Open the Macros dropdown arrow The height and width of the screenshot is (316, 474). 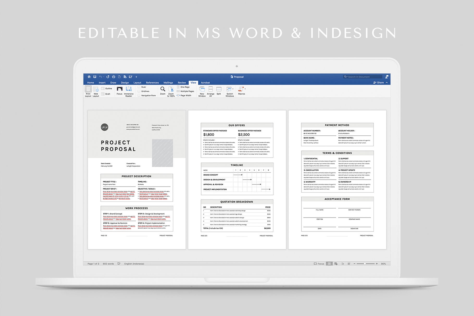245,89
